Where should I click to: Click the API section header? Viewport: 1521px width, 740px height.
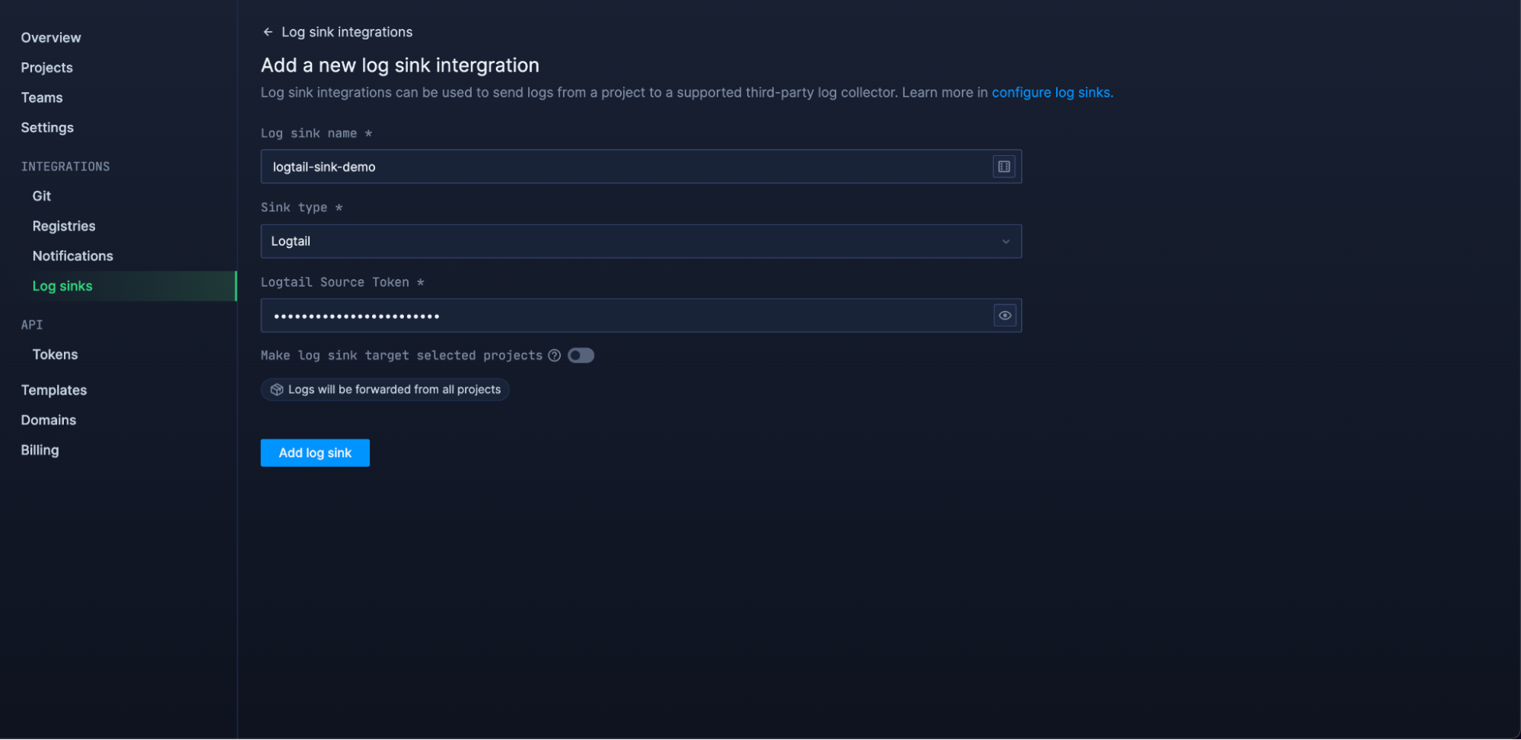32,325
